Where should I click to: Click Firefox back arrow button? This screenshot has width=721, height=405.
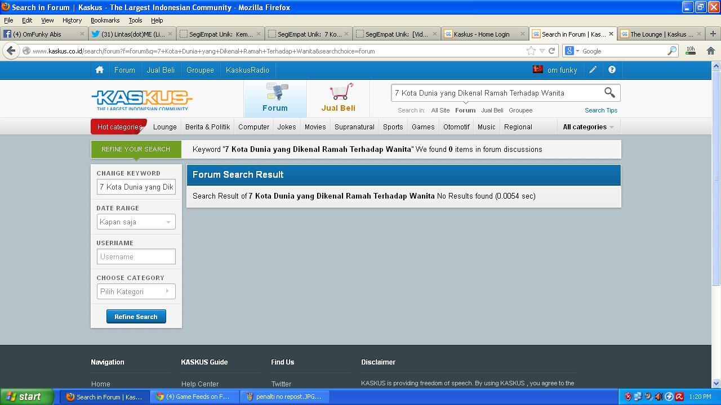coord(11,51)
